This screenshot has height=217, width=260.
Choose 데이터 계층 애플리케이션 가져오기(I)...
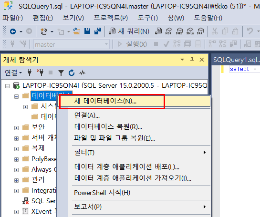(134, 178)
